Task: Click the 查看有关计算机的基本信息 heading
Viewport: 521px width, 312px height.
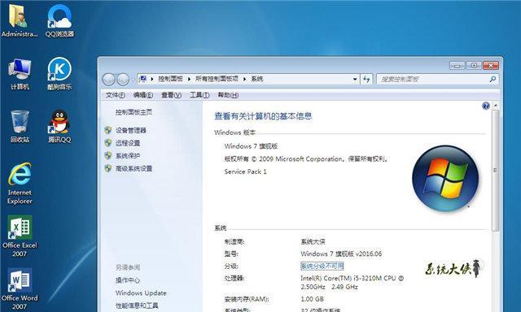Action: tap(263, 116)
